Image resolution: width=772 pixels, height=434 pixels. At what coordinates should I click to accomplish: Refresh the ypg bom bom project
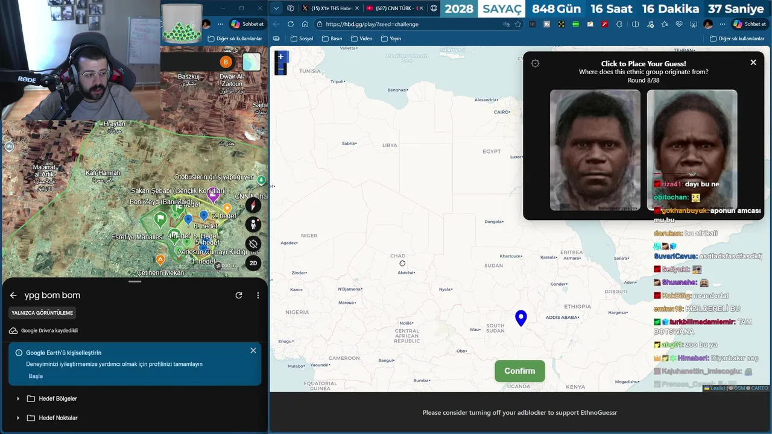click(x=239, y=295)
